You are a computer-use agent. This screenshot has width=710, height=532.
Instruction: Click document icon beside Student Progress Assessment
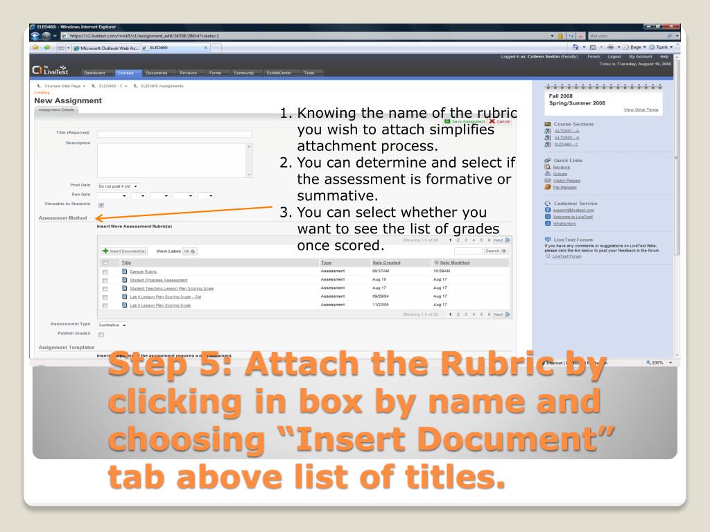point(125,280)
